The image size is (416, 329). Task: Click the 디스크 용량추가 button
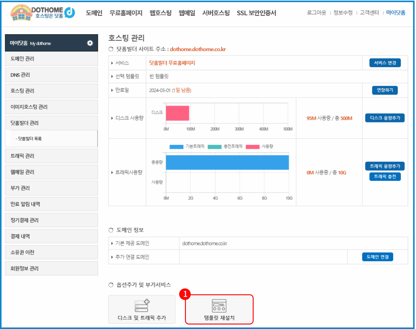click(385, 118)
